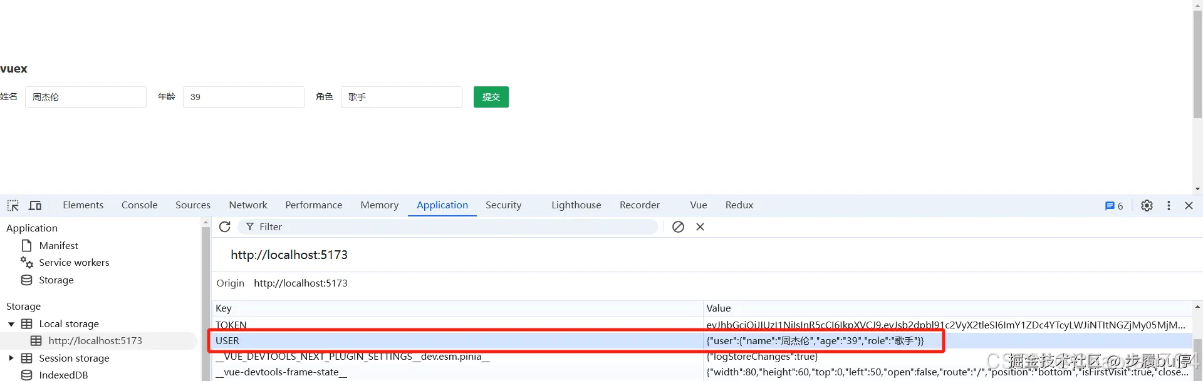1203x381 pixels.
Task: Switch to the Elements tab
Action: tap(83, 205)
